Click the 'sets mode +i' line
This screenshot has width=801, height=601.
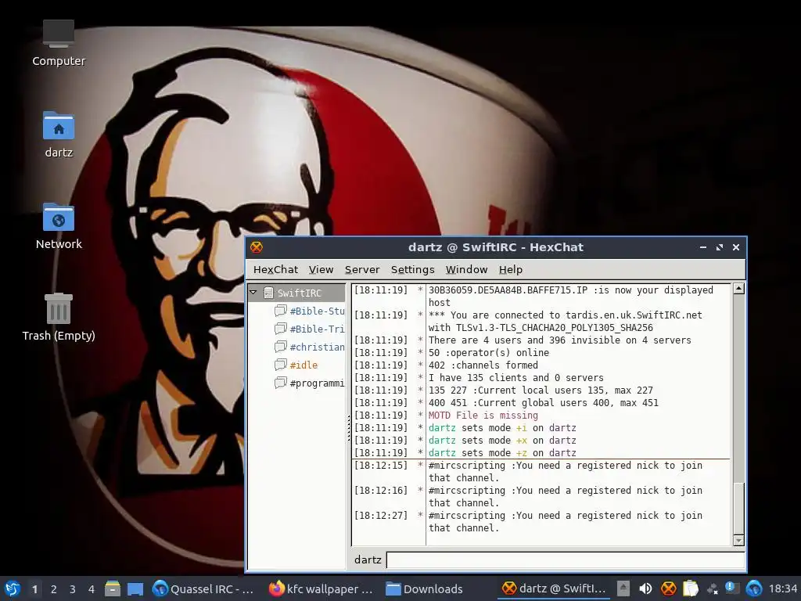[502, 428]
